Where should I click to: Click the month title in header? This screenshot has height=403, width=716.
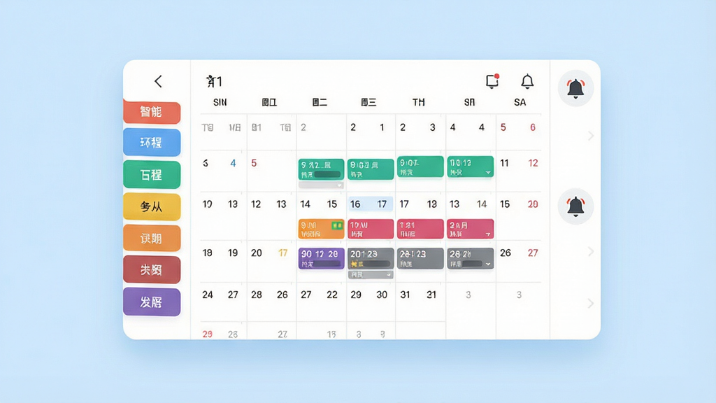(x=214, y=81)
